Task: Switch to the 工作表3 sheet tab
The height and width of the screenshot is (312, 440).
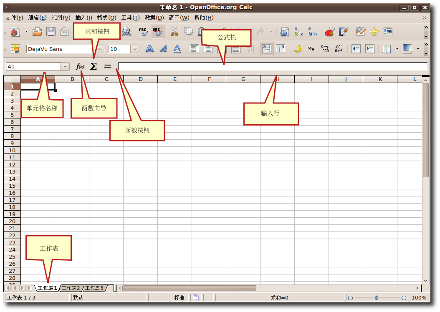Action: pos(94,288)
